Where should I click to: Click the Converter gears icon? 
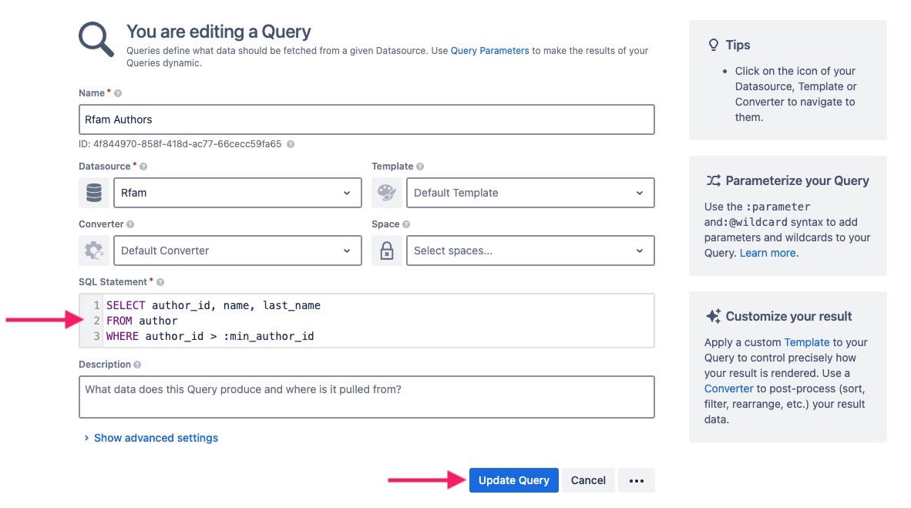[93, 251]
